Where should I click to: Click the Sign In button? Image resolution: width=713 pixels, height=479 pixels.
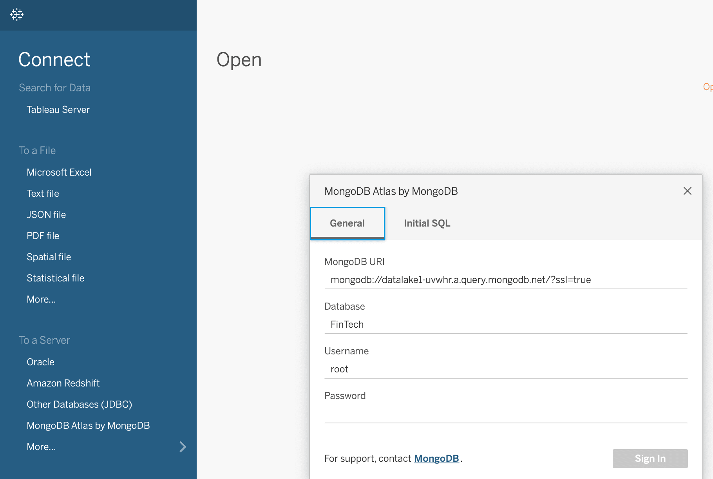click(650, 458)
